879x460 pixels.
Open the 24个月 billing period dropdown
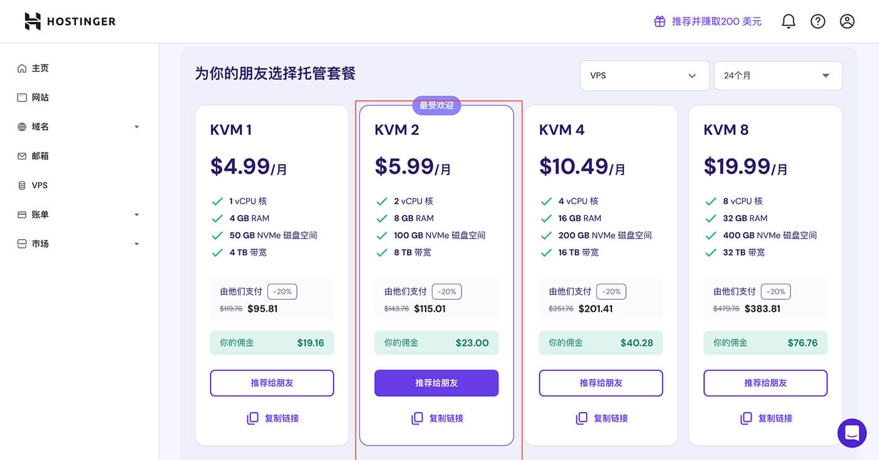(778, 75)
